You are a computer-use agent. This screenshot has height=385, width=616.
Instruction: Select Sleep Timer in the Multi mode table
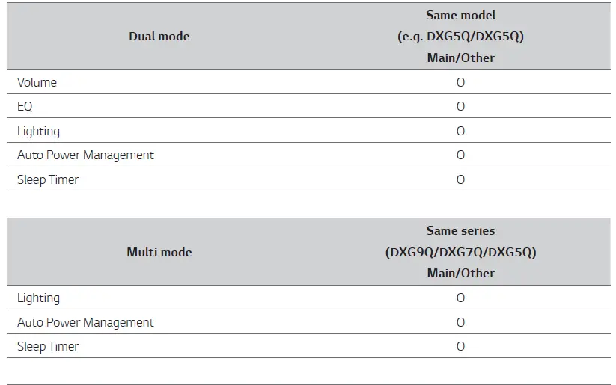48,346
